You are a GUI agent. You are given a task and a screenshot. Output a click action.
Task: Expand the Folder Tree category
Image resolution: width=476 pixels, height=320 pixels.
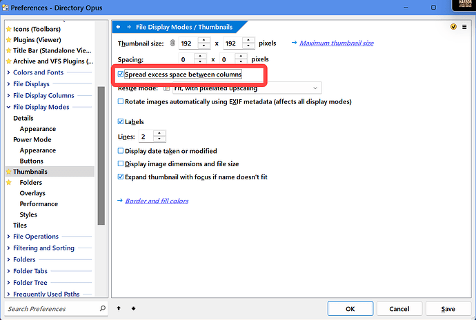click(x=8, y=282)
